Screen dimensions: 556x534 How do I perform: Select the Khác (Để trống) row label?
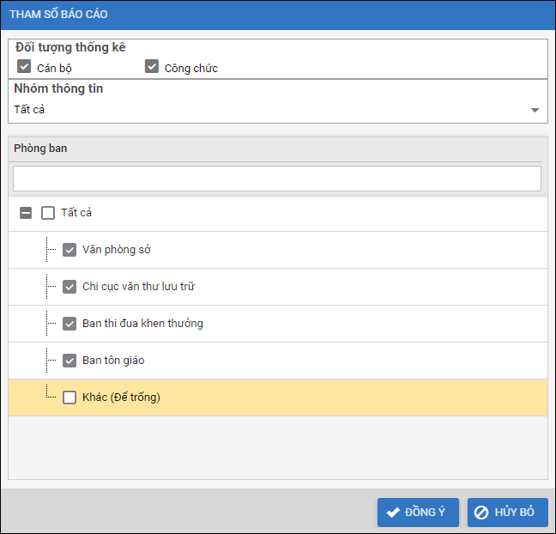click(x=122, y=397)
